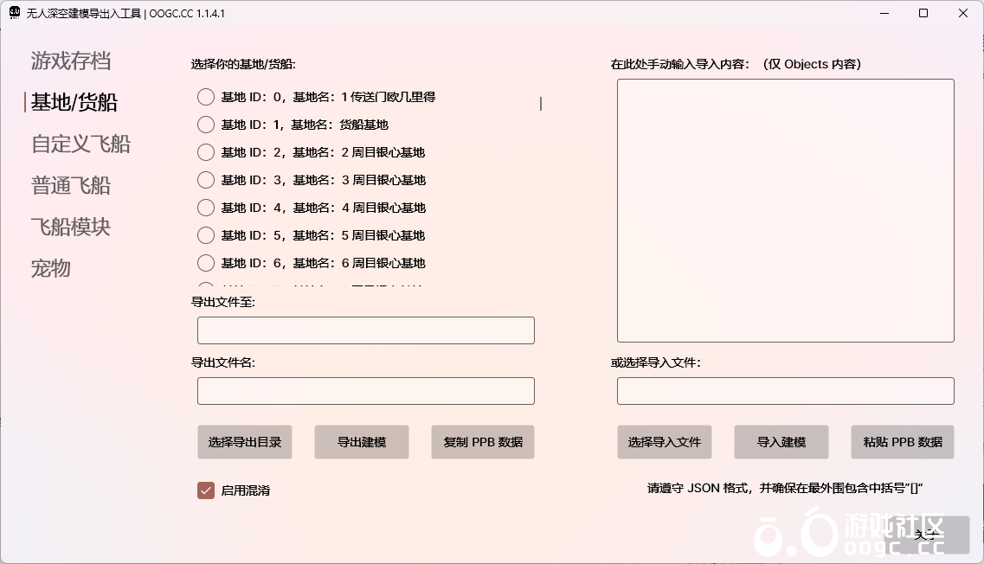This screenshot has height=564, width=984.
Task: Go to 普通飞船 section
Action: point(71,185)
